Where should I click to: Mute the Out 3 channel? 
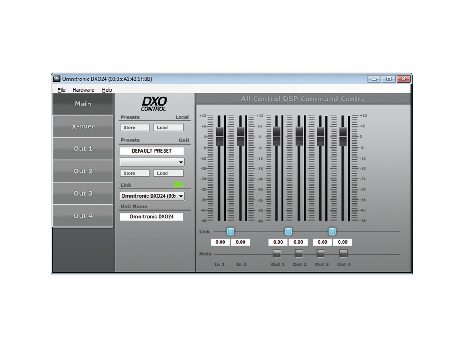coord(321,253)
